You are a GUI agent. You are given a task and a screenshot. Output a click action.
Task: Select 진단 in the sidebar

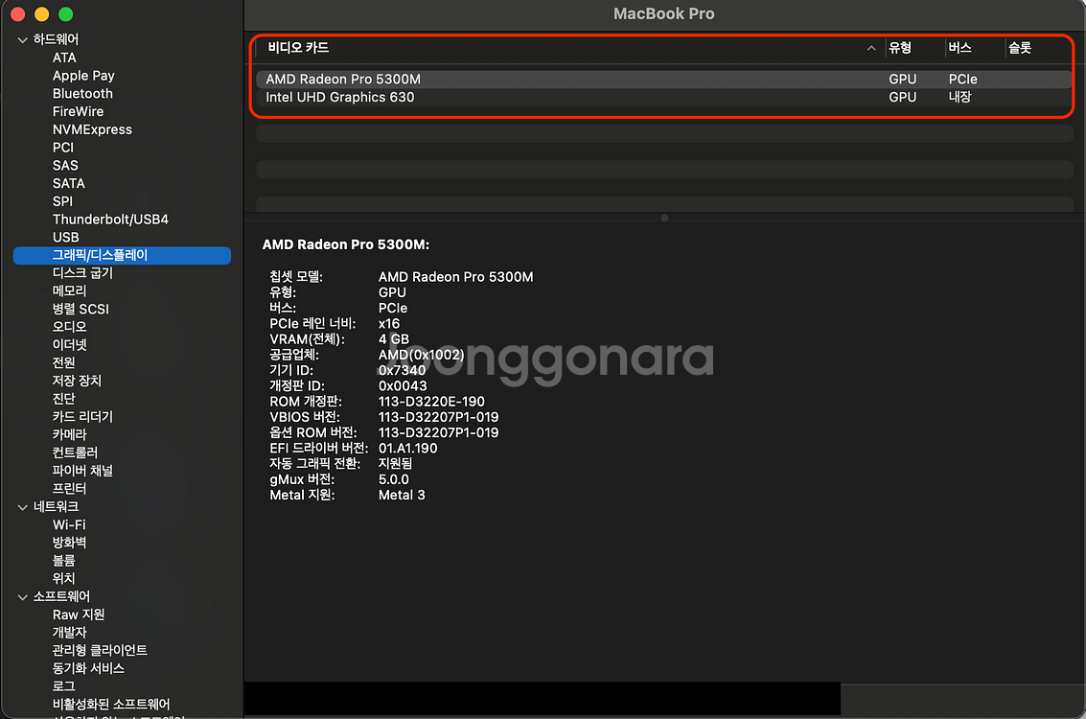tap(63, 399)
